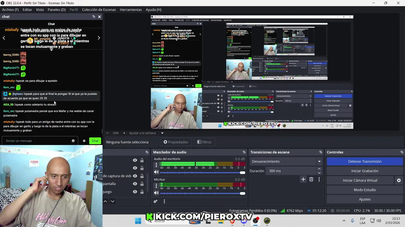Adjust the Mic/Aux volume slider
405x227 pixels.
[202, 193]
